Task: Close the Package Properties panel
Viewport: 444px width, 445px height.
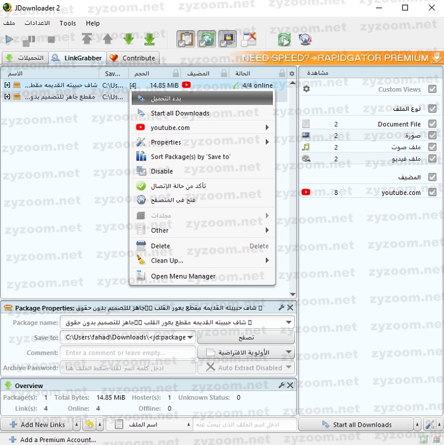Action: [290, 308]
